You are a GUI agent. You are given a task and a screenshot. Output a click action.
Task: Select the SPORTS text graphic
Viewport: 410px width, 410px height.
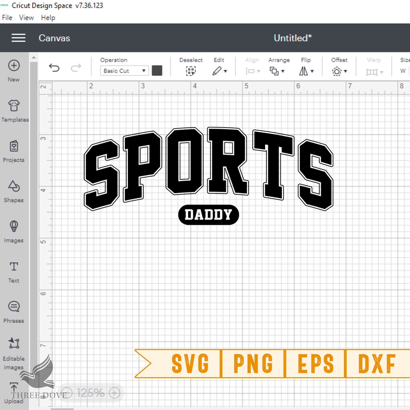(x=209, y=169)
